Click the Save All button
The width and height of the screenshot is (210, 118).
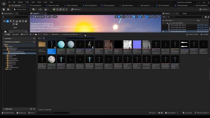[25, 34]
